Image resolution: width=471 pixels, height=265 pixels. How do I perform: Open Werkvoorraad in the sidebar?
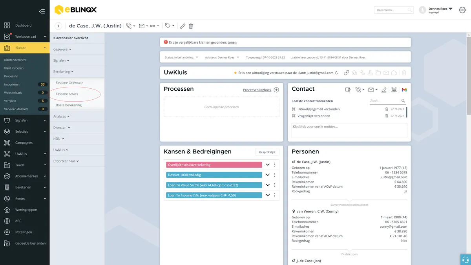point(25,37)
